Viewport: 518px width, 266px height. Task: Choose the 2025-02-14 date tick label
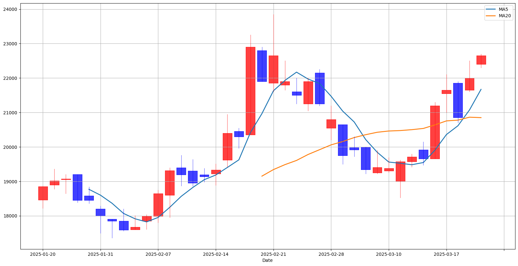click(x=216, y=254)
